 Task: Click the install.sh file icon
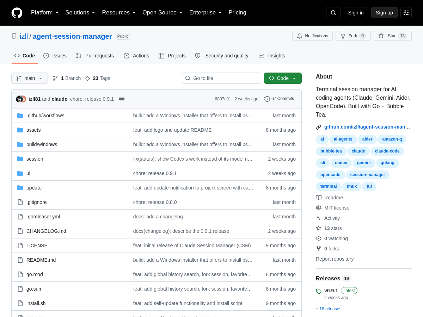pyautogui.click(x=20, y=303)
